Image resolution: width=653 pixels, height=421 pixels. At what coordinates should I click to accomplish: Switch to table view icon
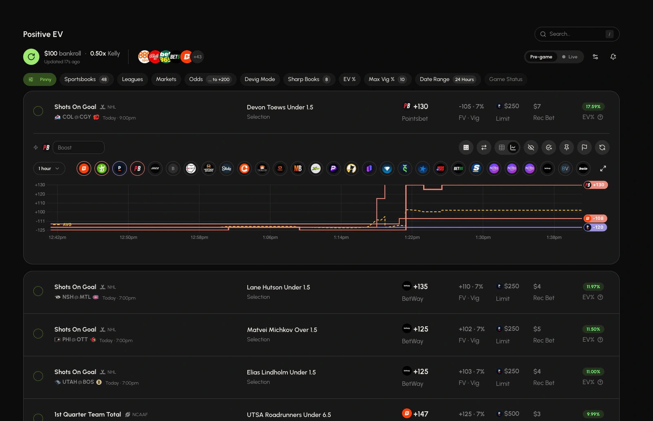click(x=502, y=148)
